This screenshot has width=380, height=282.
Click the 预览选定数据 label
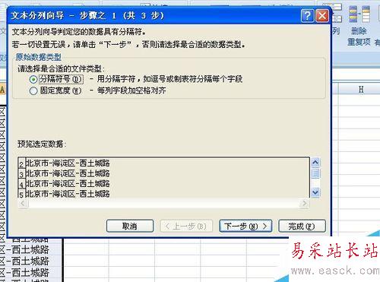point(42,144)
